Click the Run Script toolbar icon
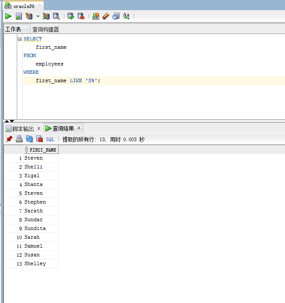The image size is (285, 303). [x=19, y=16]
